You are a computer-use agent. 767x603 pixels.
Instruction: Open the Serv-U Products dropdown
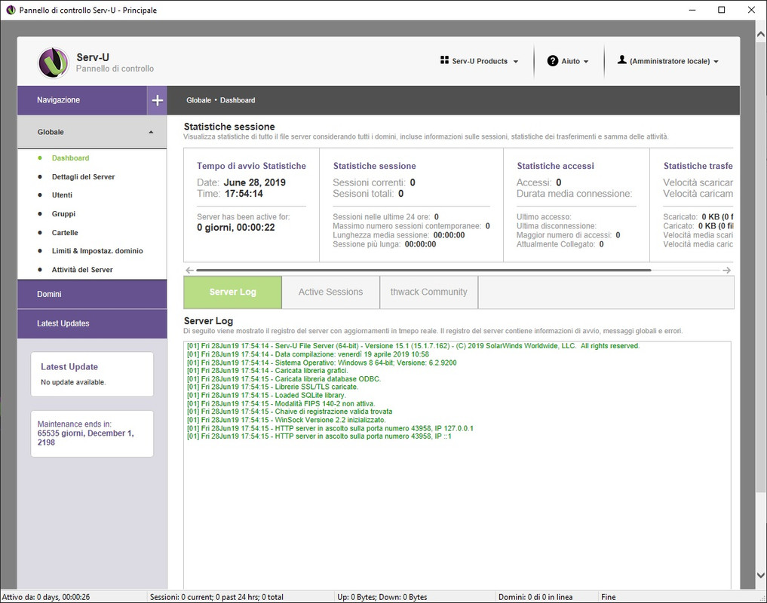[x=479, y=61]
